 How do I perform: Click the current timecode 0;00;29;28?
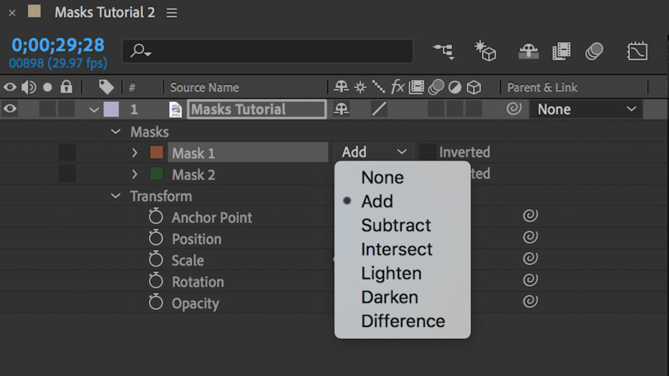pyautogui.click(x=57, y=44)
